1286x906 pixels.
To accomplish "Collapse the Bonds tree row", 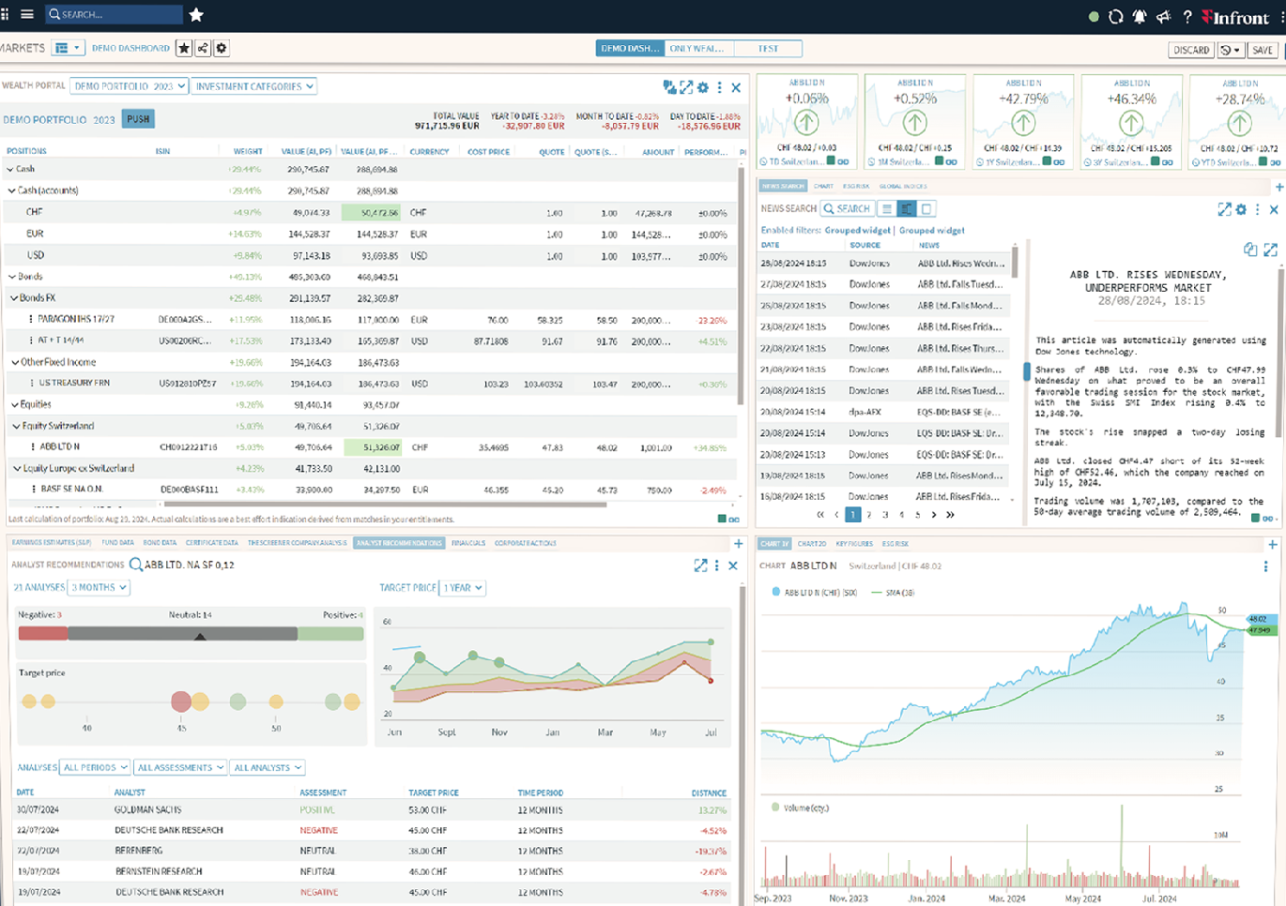I will tap(10, 277).
